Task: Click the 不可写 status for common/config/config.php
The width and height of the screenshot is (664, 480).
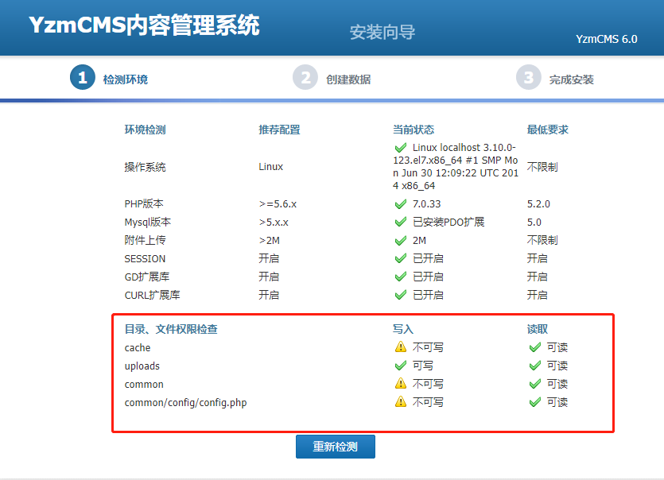Action: tap(428, 402)
